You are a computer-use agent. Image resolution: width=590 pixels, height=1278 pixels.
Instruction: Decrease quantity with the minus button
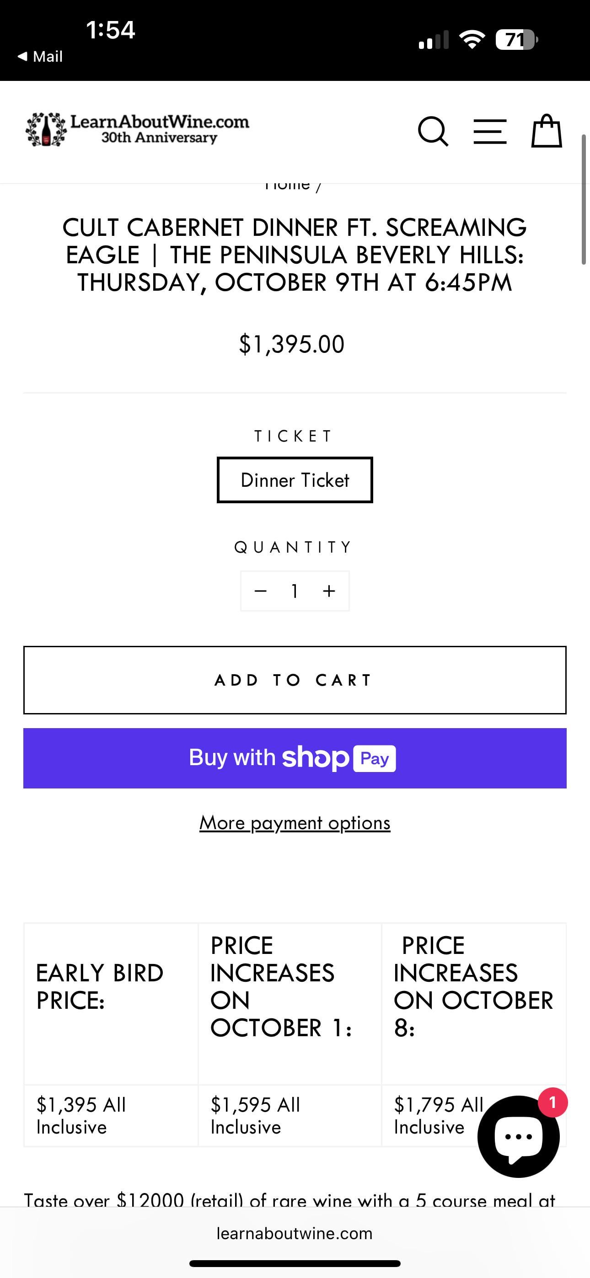pyautogui.click(x=260, y=591)
